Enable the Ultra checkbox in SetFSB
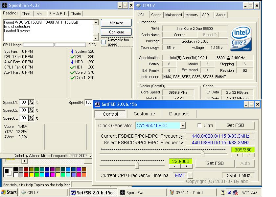This screenshot has height=197, width=276. [x=199, y=126]
